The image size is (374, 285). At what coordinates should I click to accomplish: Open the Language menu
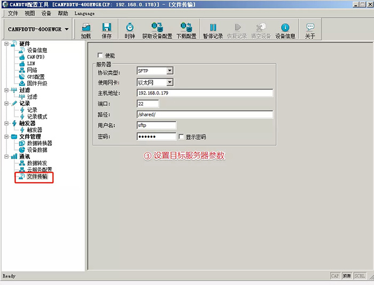click(84, 13)
